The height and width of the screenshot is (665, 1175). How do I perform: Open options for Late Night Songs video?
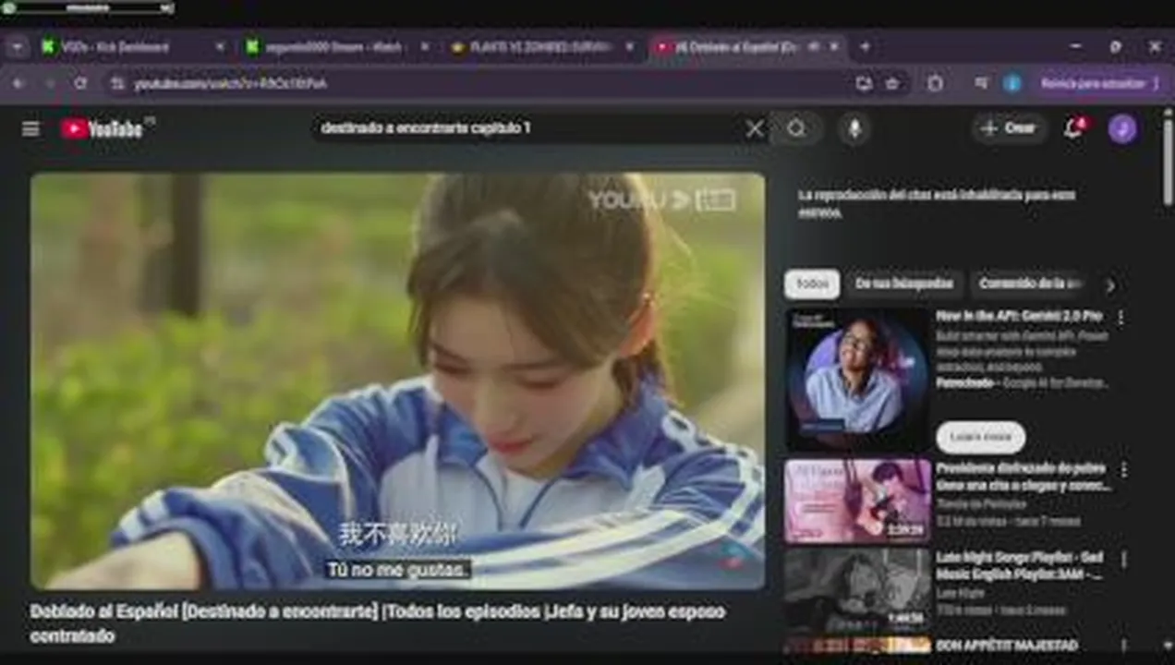pyautogui.click(x=1123, y=560)
